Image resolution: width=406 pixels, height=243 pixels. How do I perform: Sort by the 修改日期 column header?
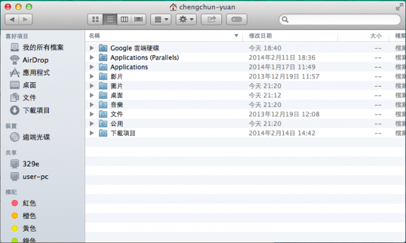point(291,35)
